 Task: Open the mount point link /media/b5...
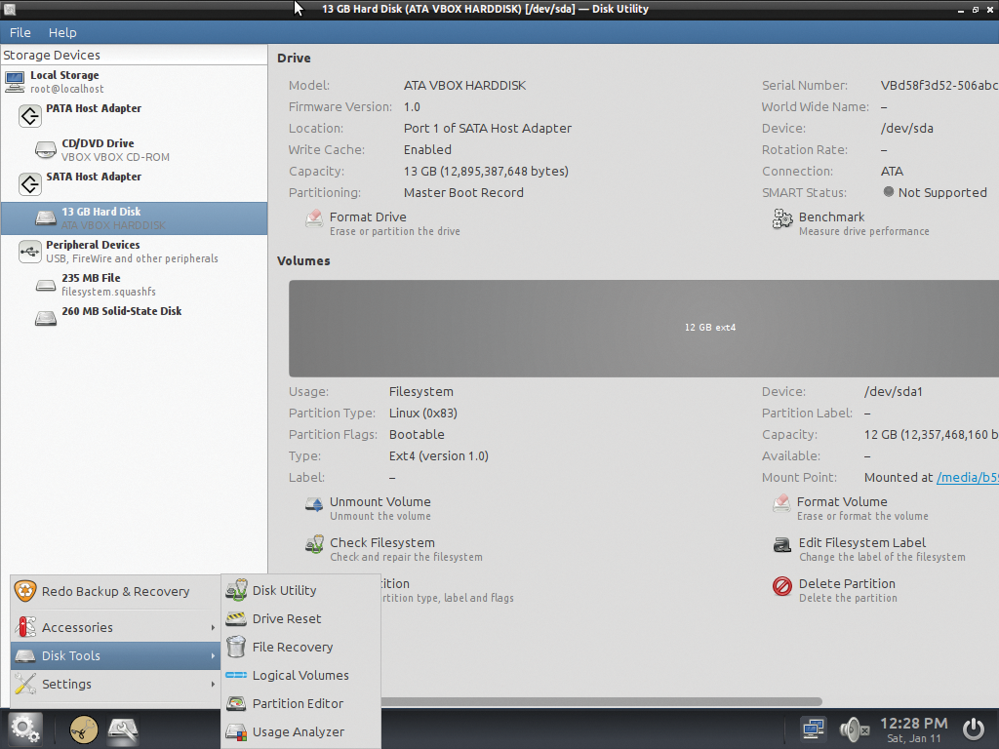(x=967, y=477)
